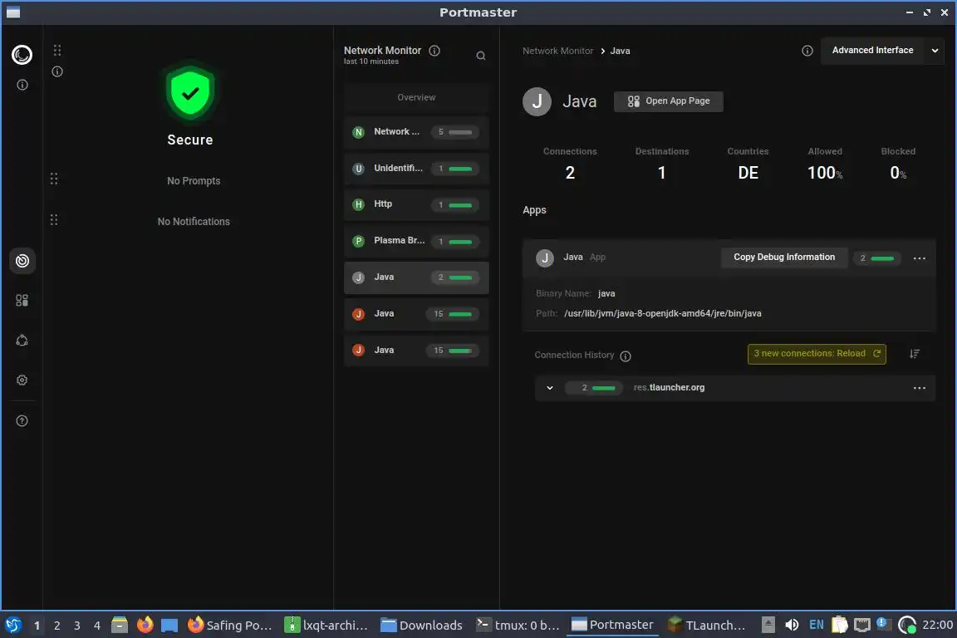Select the Overview tab in Network Monitor
The width and height of the screenshot is (957, 638).
coord(416,98)
